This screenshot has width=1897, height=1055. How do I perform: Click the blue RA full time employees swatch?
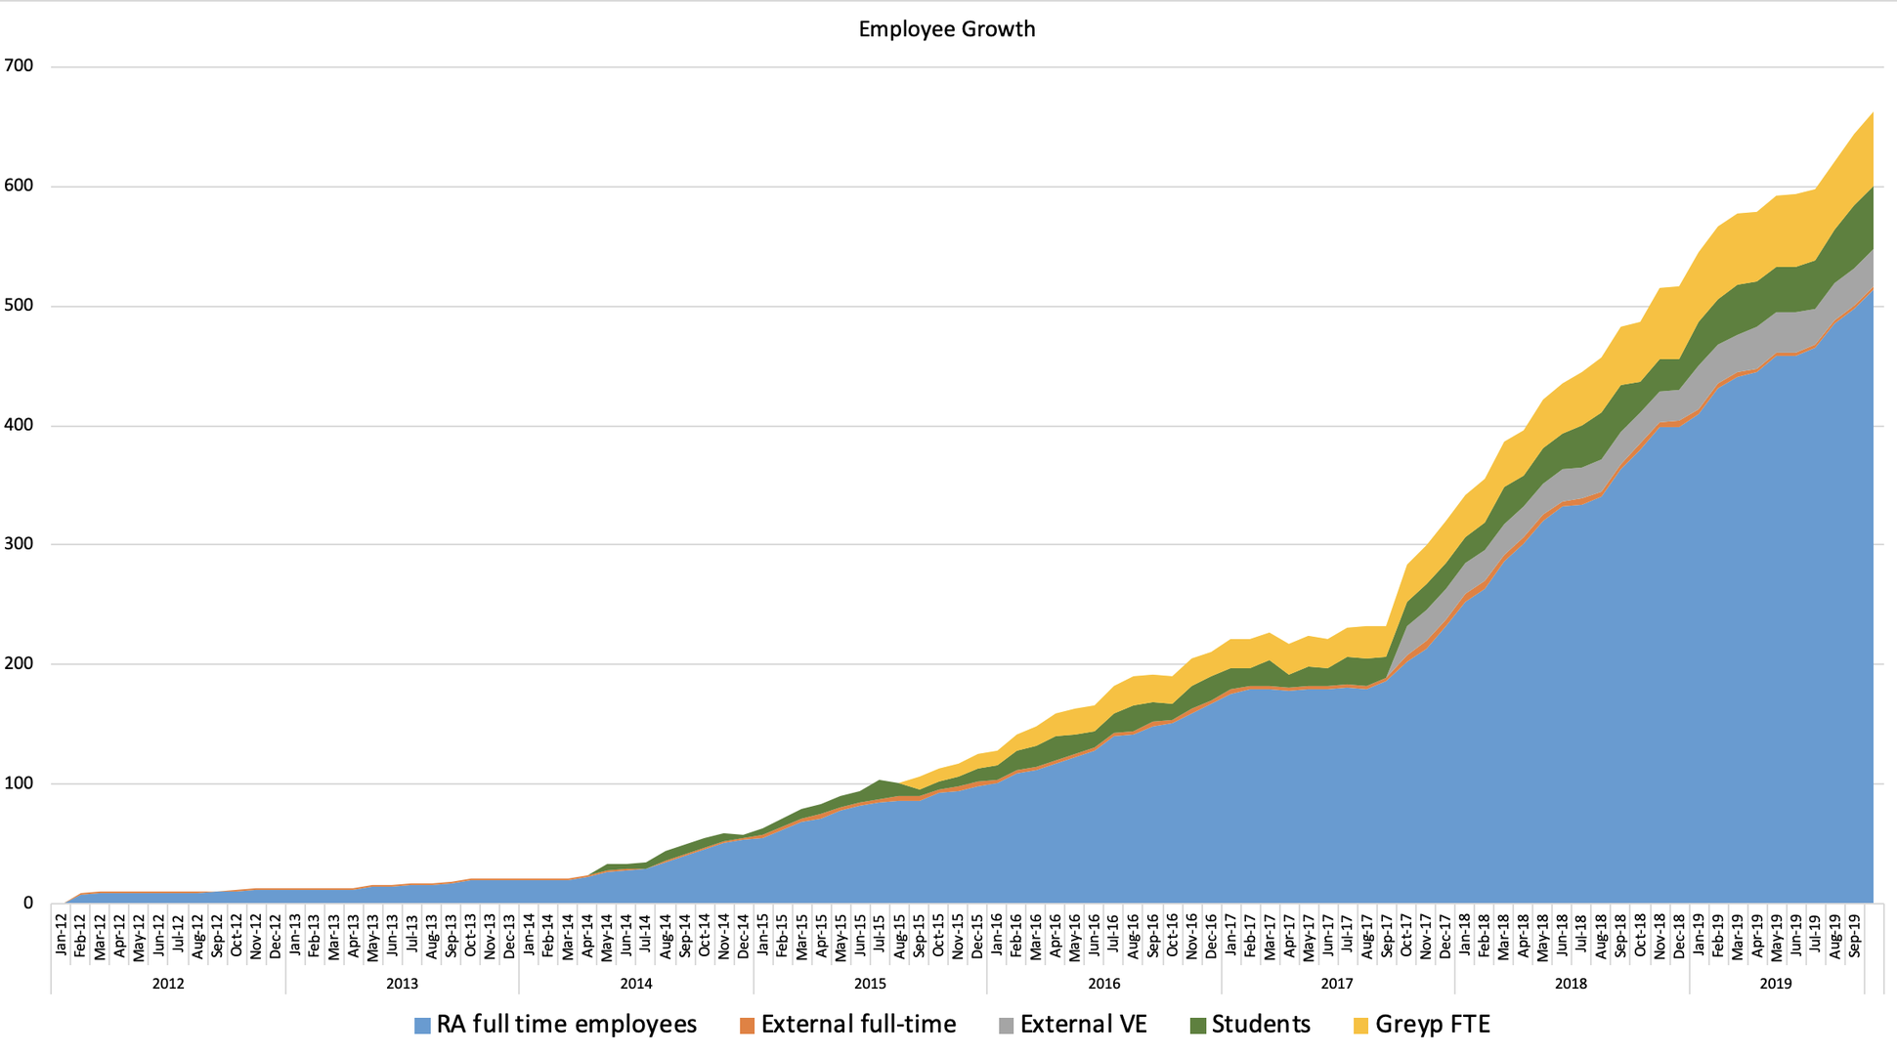[422, 1026]
